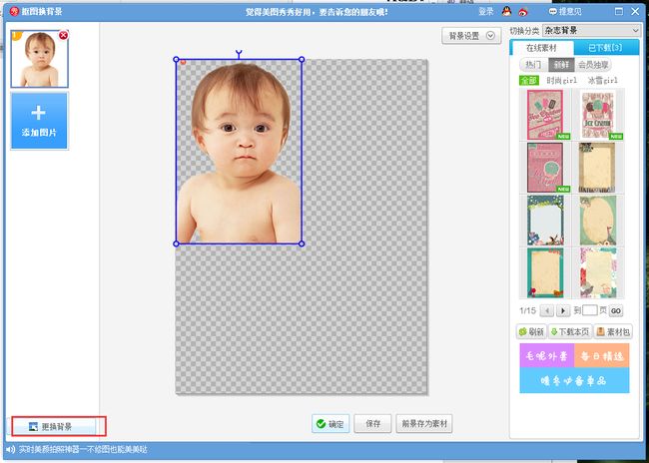Viewport: 649px width, 463px height.
Task: Click 前景存为素材 button
Action: point(424,424)
